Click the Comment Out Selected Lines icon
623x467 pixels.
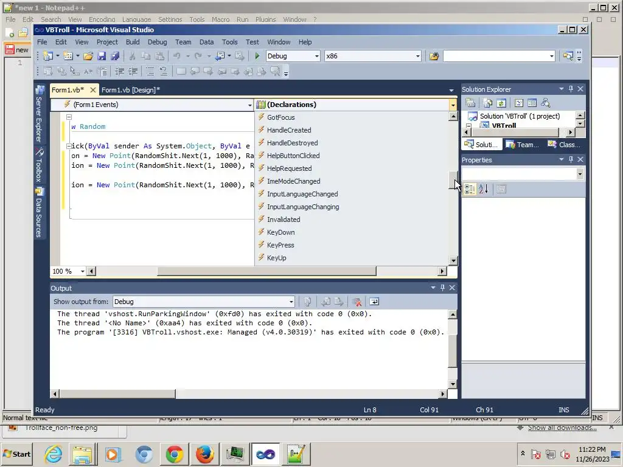[150, 72]
